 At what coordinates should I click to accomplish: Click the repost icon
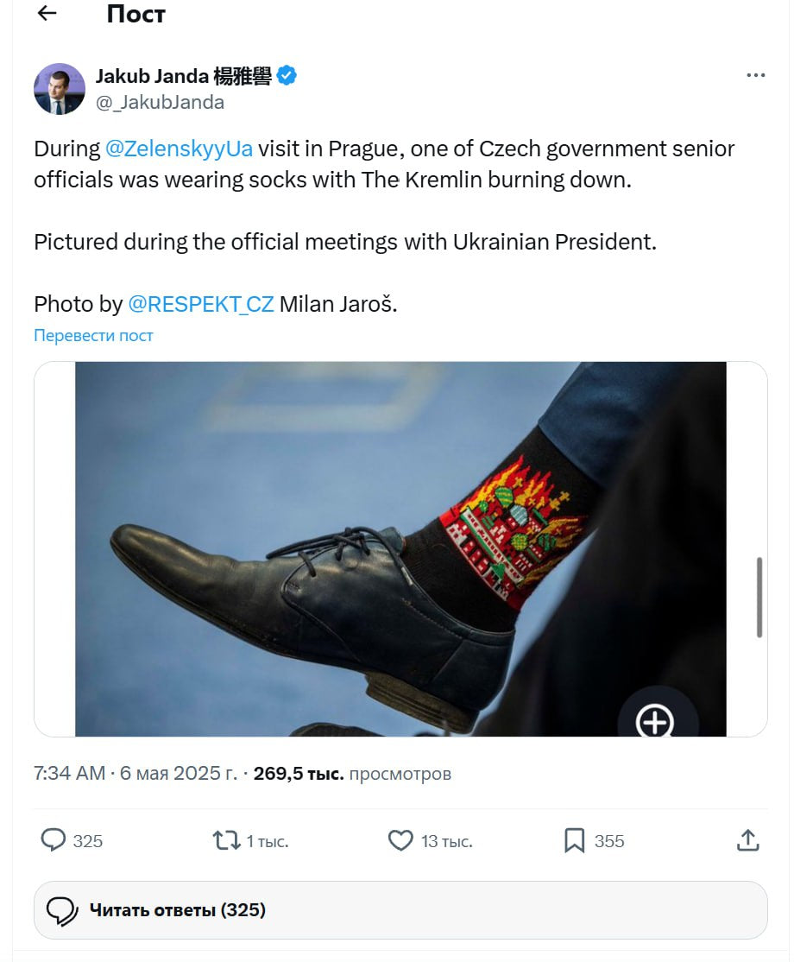click(x=226, y=839)
